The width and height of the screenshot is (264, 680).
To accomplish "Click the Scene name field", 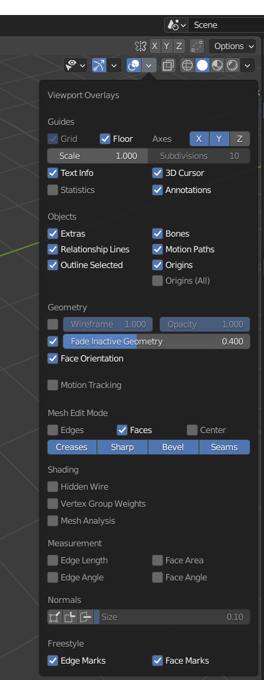I will pyautogui.click(x=226, y=25).
